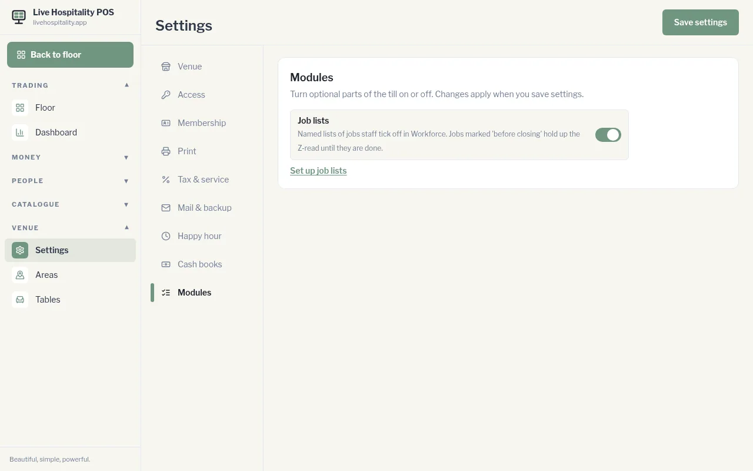
Task: Click the Floor grid icon in sidebar
Action: [20, 108]
